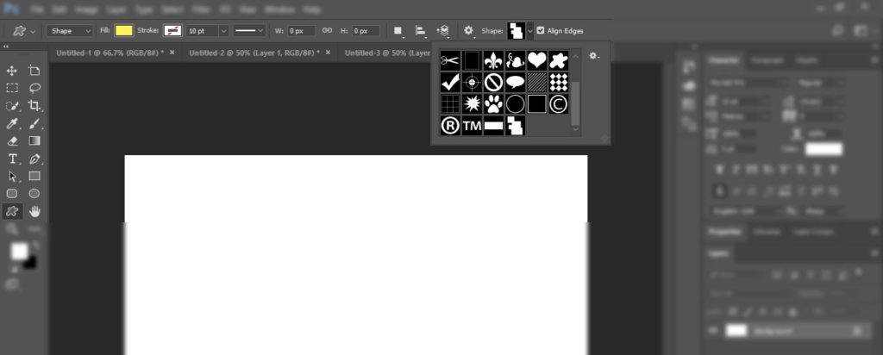This screenshot has height=355, width=883.
Task: Pick the checkmark custom shape
Action: pos(450,82)
